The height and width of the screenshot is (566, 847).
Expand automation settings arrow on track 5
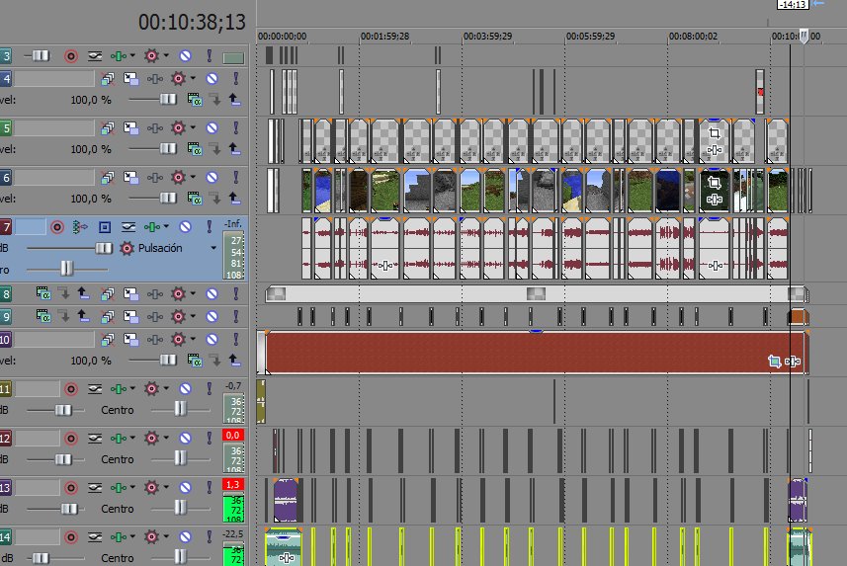coord(193,127)
